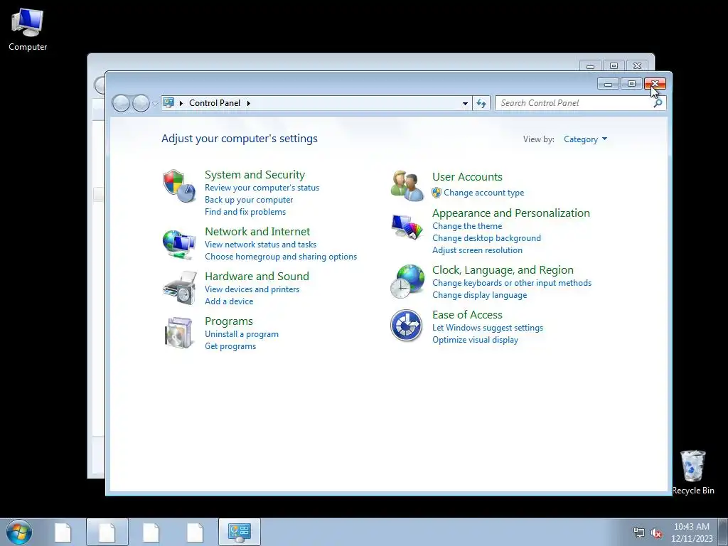Click the first blank document taskbar icon
Screen dimensions: 728x546
pos(63,532)
